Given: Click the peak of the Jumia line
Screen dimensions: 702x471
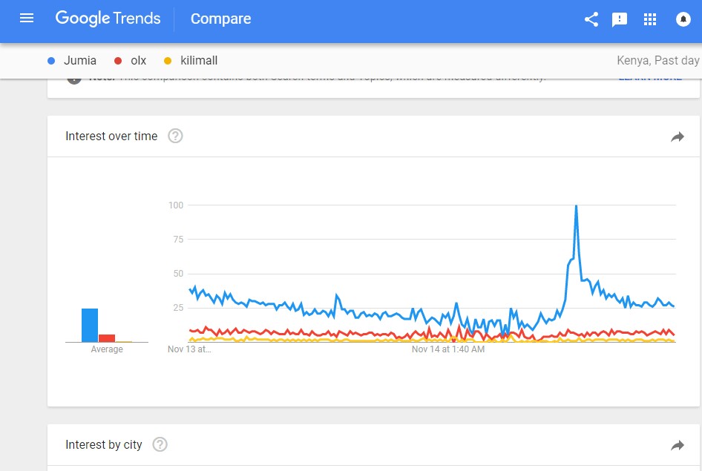Looking at the screenshot, I should pyautogui.click(x=576, y=205).
